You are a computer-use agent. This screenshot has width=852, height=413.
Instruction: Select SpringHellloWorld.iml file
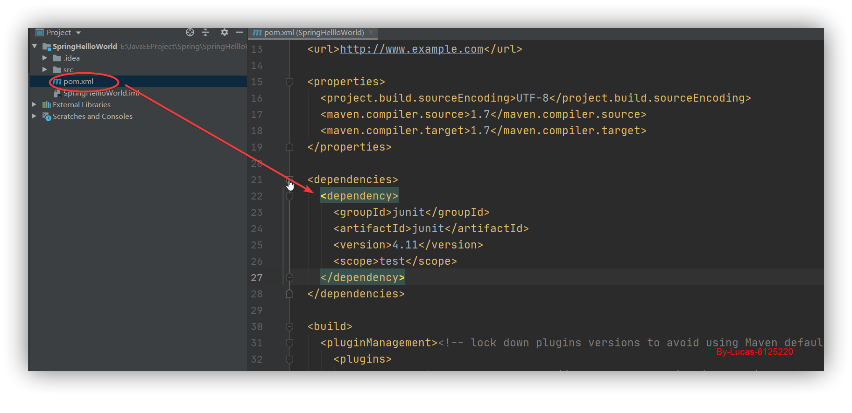101,93
